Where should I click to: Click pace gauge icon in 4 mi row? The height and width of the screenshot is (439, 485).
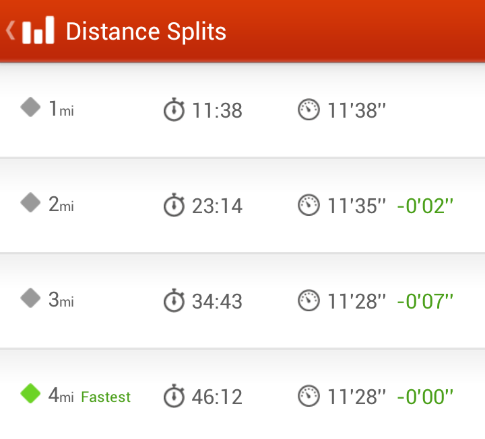tap(309, 396)
